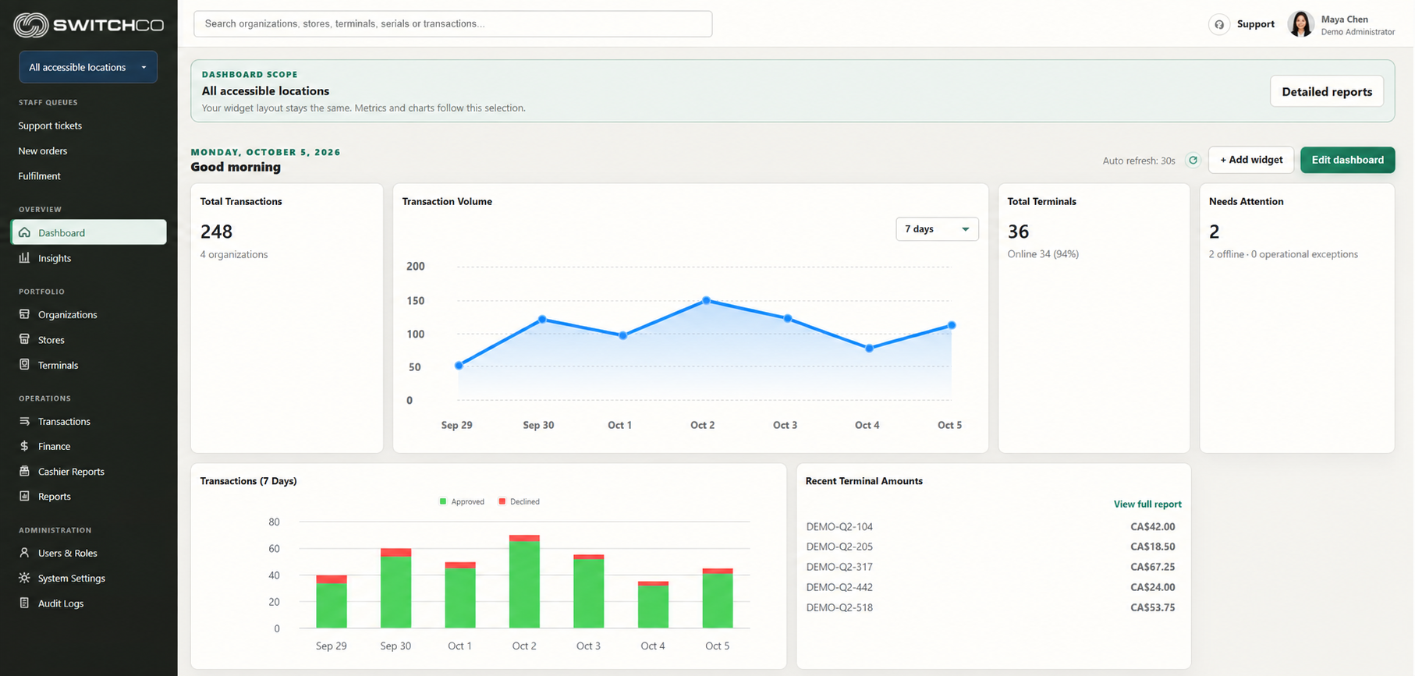Click the Detailed reports button

coord(1327,91)
